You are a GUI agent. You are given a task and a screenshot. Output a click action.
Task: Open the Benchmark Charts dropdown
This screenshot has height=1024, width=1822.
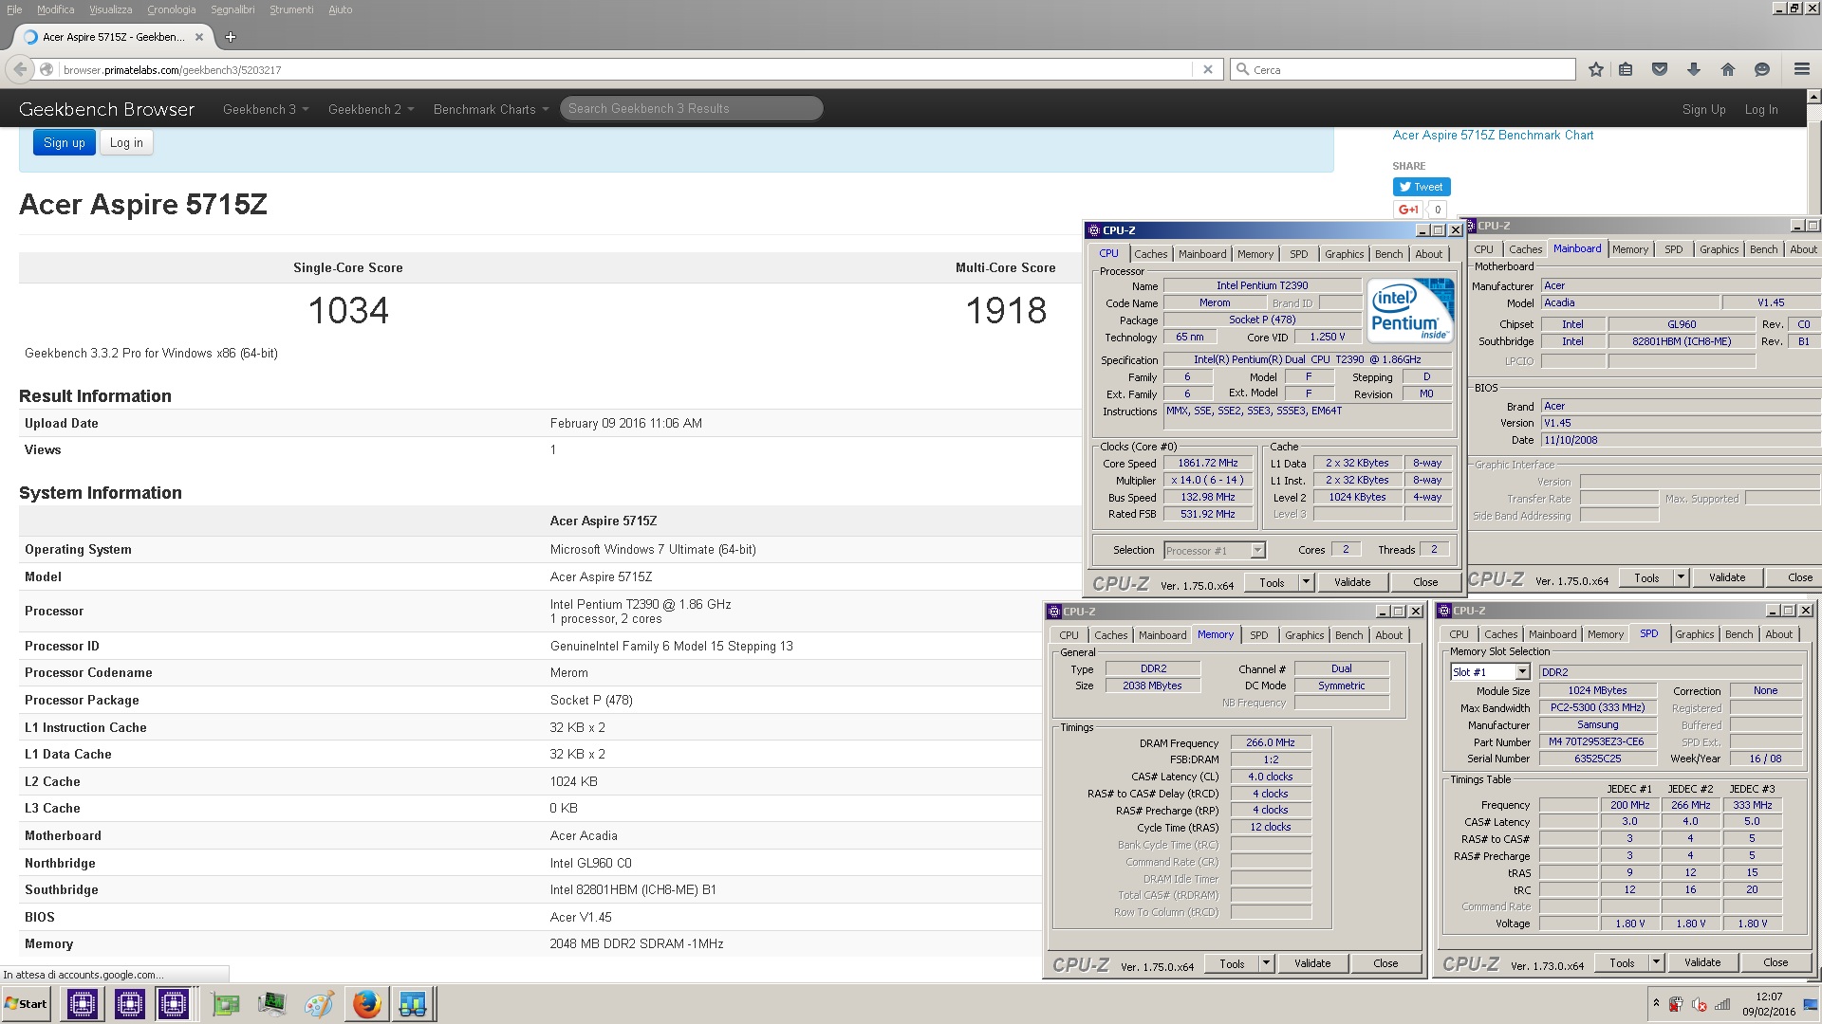coord(491,109)
